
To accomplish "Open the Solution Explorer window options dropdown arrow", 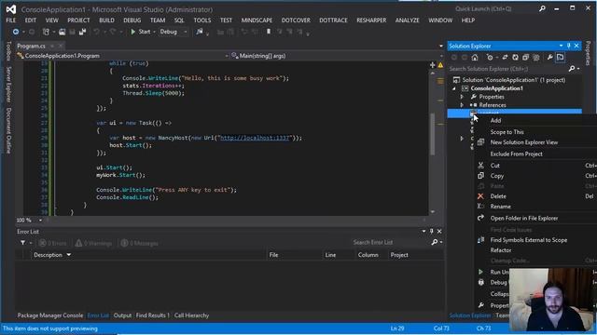I will click(x=561, y=46).
